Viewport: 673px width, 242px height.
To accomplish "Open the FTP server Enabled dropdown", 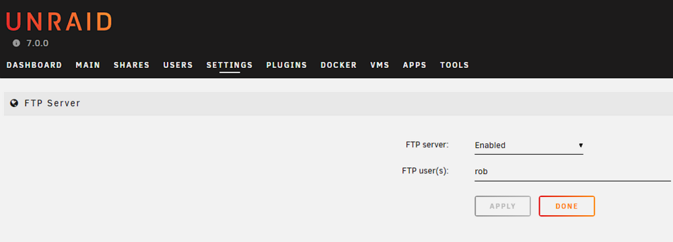I will point(529,145).
